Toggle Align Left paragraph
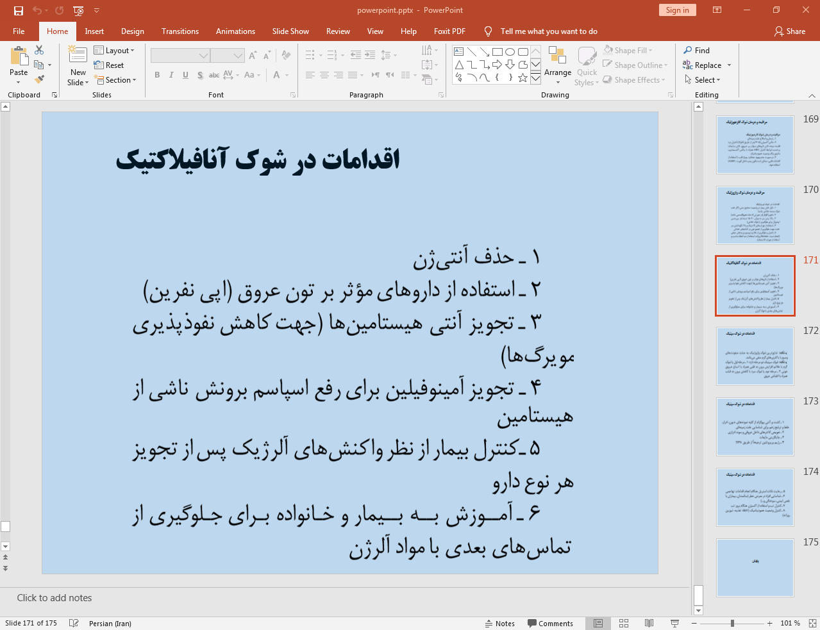 (x=310, y=75)
